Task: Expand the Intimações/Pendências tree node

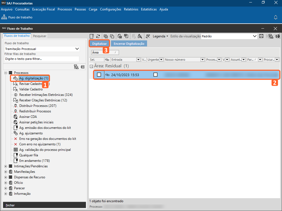Action: (6, 166)
